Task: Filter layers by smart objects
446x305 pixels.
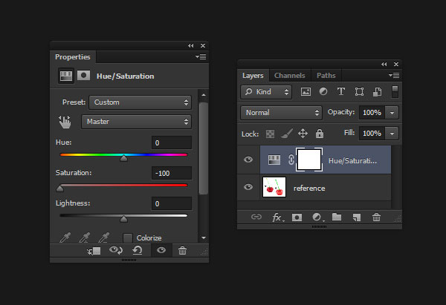Action: pyautogui.click(x=377, y=92)
